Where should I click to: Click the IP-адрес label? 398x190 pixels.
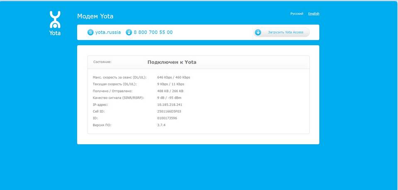[99, 105]
